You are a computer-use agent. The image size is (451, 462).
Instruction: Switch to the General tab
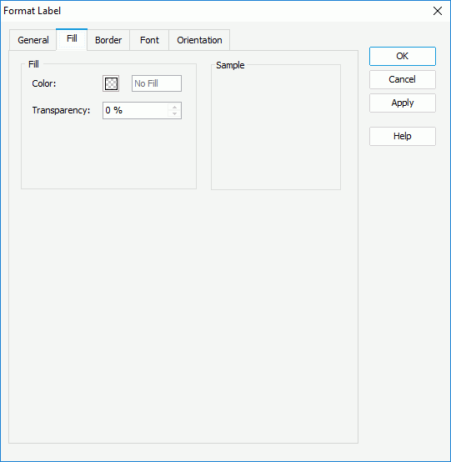tap(33, 40)
